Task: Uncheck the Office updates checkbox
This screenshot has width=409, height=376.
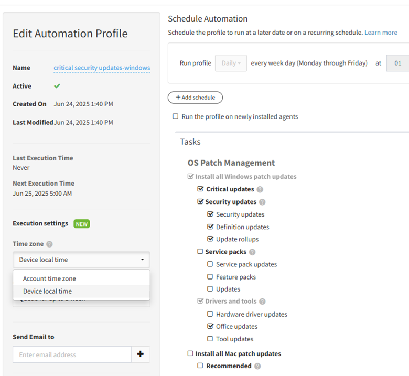Action: point(210,326)
